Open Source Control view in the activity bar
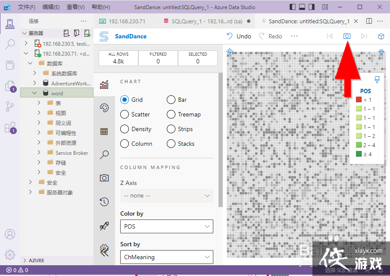Screen dimensions: 390x276 coord(10,107)
